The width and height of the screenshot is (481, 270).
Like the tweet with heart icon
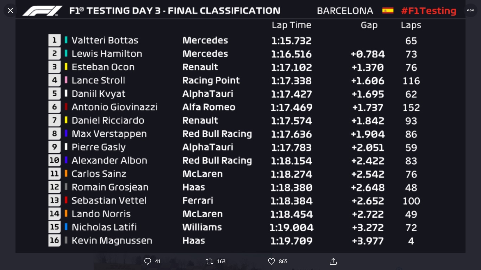[x=271, y=261]
